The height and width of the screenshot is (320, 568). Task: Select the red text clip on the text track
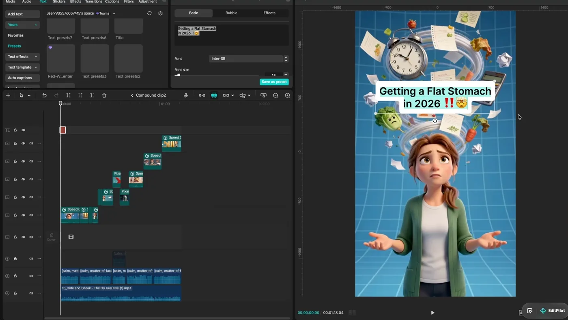[x=63, y=130]
